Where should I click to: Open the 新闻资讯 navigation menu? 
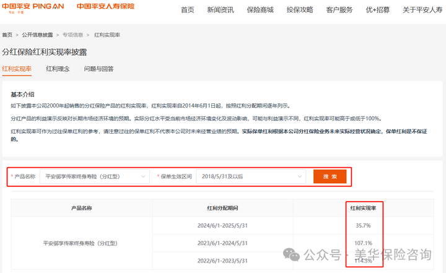pos(221,10)
